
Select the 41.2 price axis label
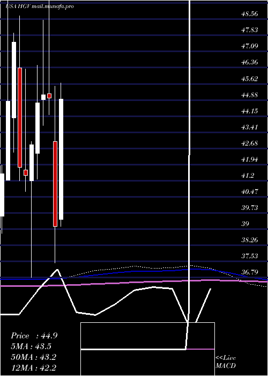(248, 176)
